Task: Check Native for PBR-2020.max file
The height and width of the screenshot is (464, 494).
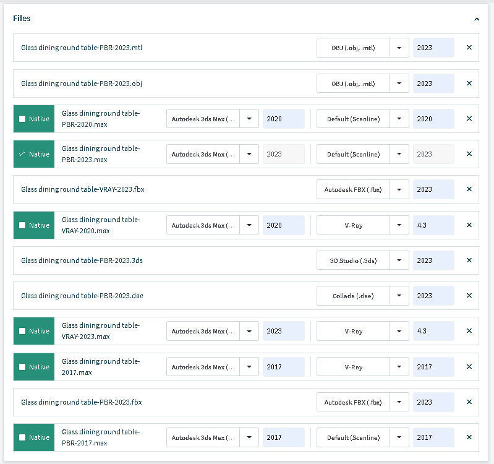Action: (23, 119)
